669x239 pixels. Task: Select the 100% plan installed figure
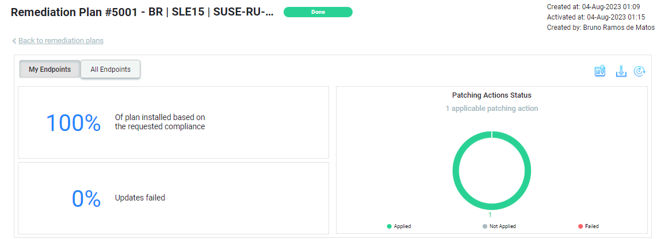pos(73,123)
